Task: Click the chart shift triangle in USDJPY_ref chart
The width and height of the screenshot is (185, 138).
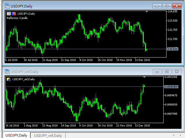Action: [x=145, y=77]
